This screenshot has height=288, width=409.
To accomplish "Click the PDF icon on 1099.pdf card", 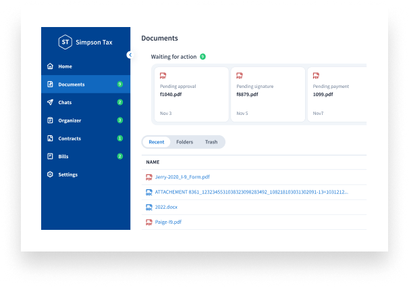I will [x=316, y=76].
